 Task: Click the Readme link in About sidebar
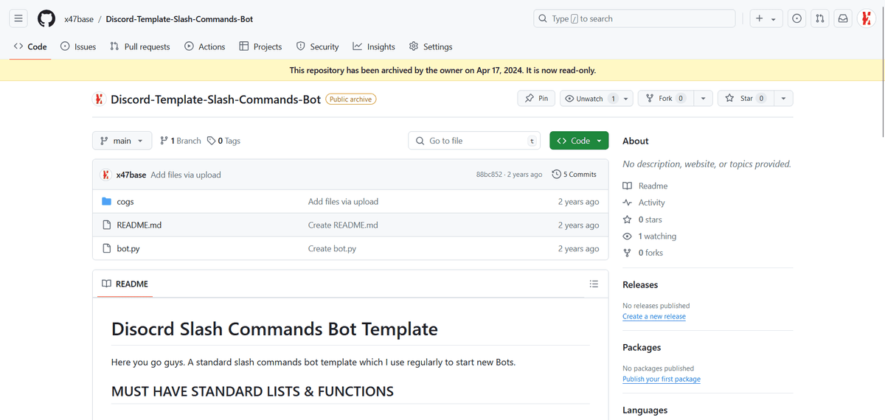(645, 186)
